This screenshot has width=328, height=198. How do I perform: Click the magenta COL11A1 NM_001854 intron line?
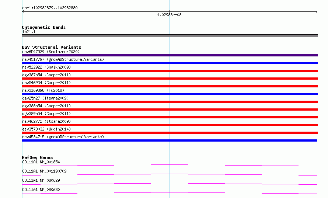(170, 165)
